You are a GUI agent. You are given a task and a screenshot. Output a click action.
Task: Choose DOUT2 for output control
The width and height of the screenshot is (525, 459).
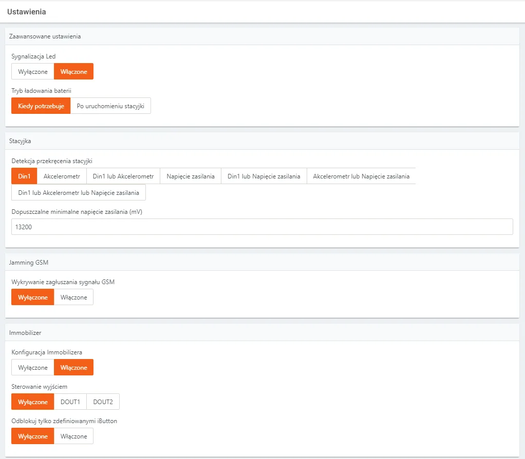coord(103,402)
